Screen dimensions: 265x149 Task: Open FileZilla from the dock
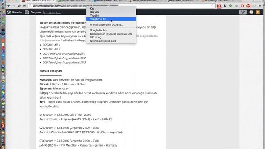pyautogui.click(x=3, y=125)
